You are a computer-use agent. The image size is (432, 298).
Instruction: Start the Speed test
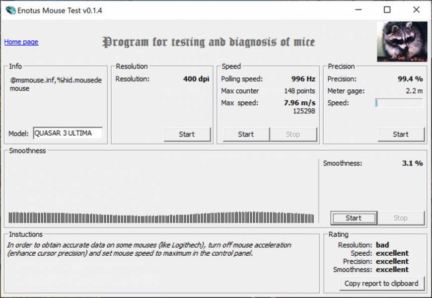pyautogui.click(x=246, y=134)
